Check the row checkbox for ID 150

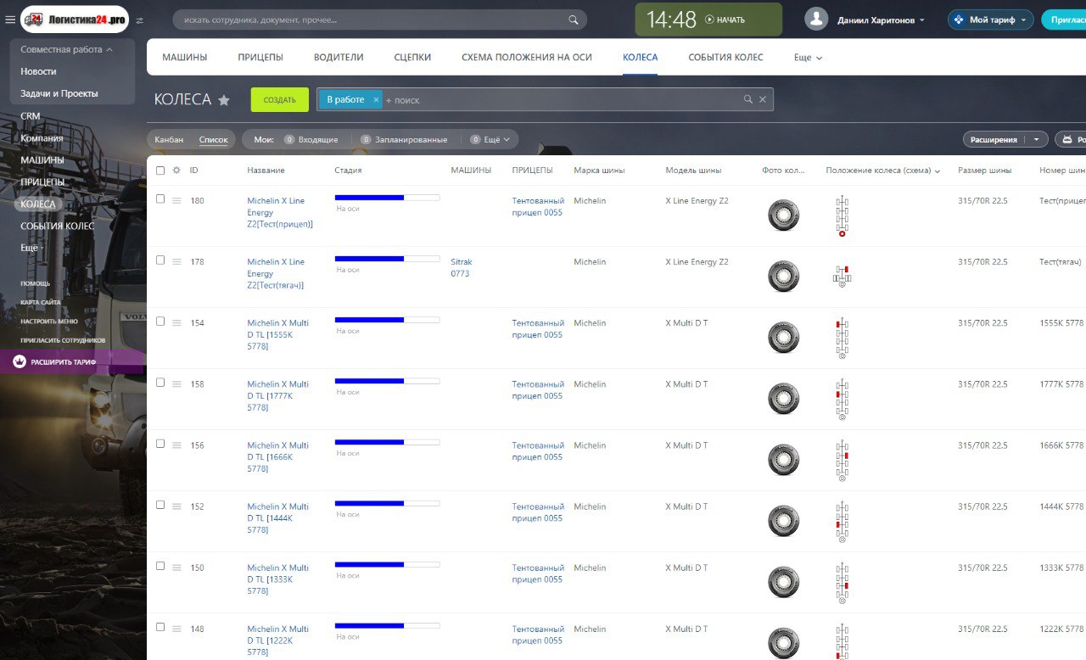click(x=160, y=566)
